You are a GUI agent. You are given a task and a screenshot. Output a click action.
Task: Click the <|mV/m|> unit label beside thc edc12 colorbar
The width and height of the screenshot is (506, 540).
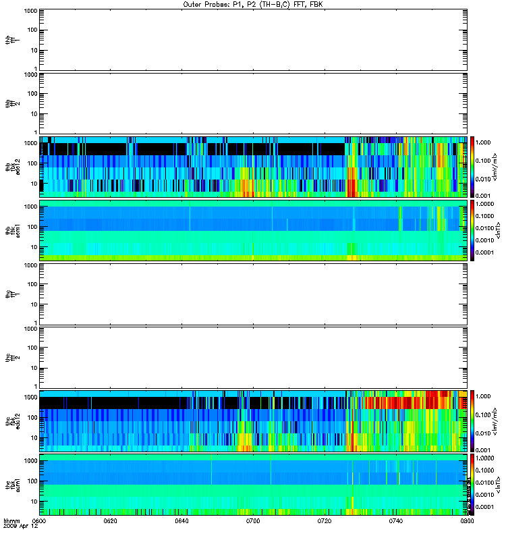coord(495,421)
